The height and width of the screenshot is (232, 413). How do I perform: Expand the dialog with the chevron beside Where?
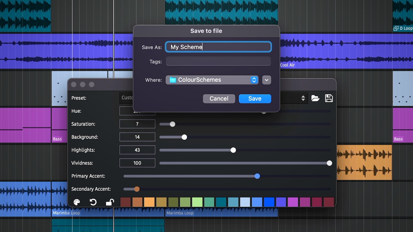coord(266,80)
